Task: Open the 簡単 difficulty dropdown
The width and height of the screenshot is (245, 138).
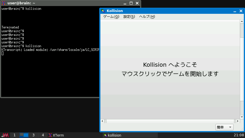Action: click(x=224, y=127)
